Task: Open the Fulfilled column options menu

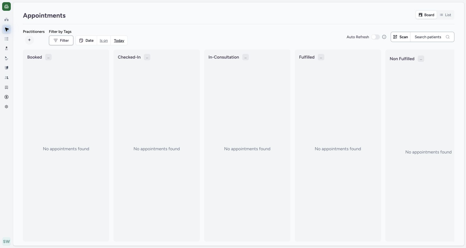Action: pyautogui.click(x=321, y=57)
